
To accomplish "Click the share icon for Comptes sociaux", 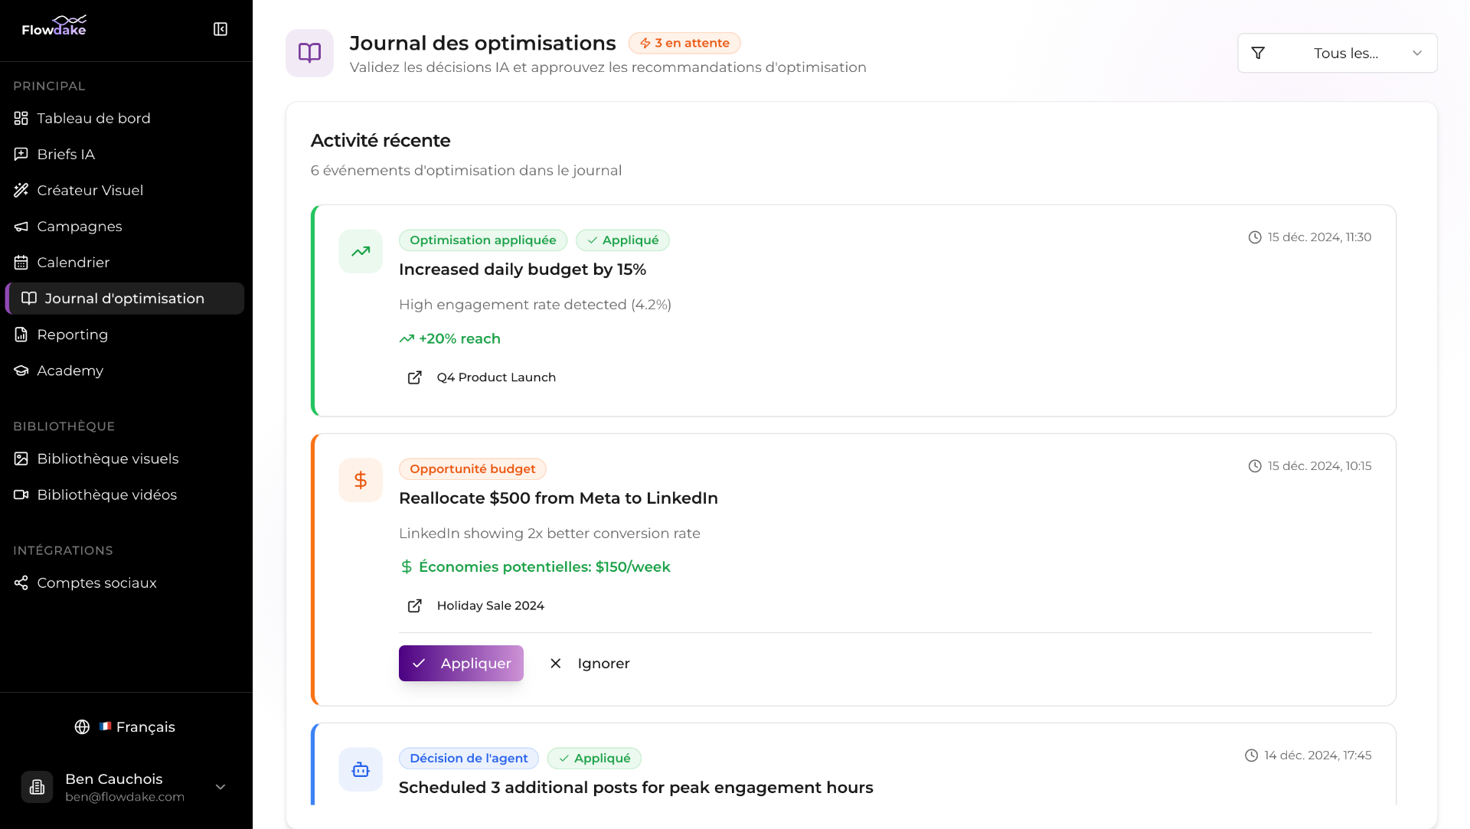I will (x=21, y=583).
